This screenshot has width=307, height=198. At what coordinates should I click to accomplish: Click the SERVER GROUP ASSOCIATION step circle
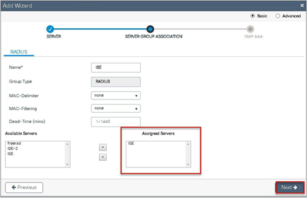(150, 29)
